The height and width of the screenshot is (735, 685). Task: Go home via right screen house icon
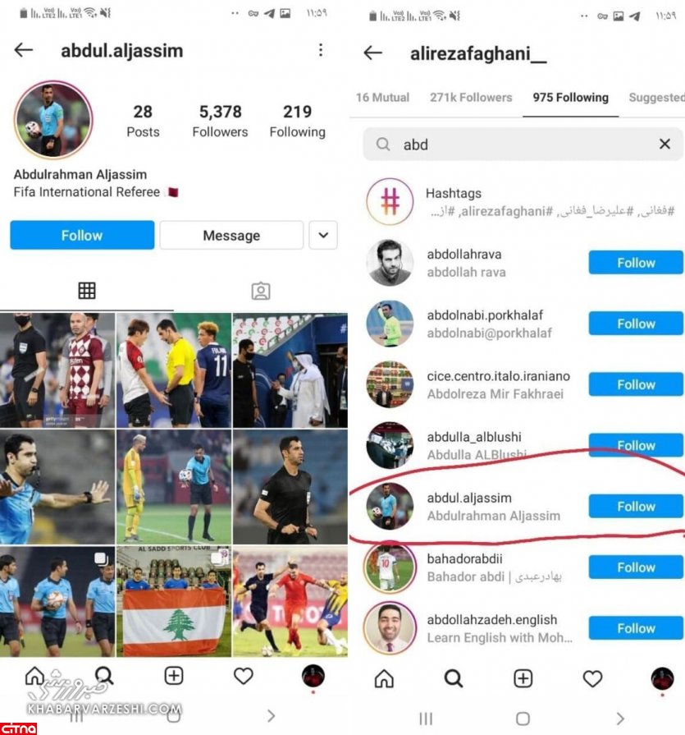pyautogui.click(x=384, y=678)
